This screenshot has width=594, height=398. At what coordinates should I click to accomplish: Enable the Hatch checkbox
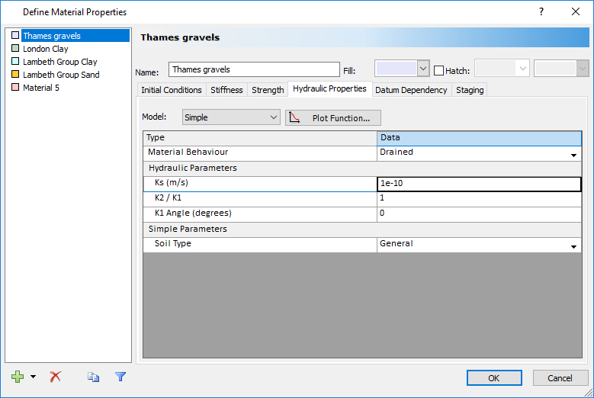click(438, 70)
